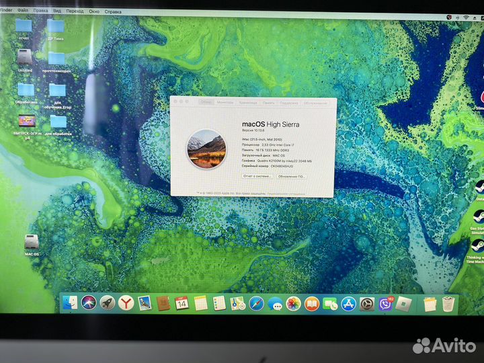The height and width of the screenshot is (363, 484).
Task: Open Messages bubble icon in Dock
Action: coord(275,304)
